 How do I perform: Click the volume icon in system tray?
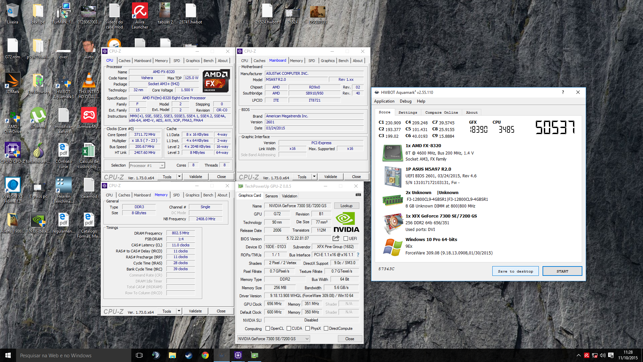(603, 355)
